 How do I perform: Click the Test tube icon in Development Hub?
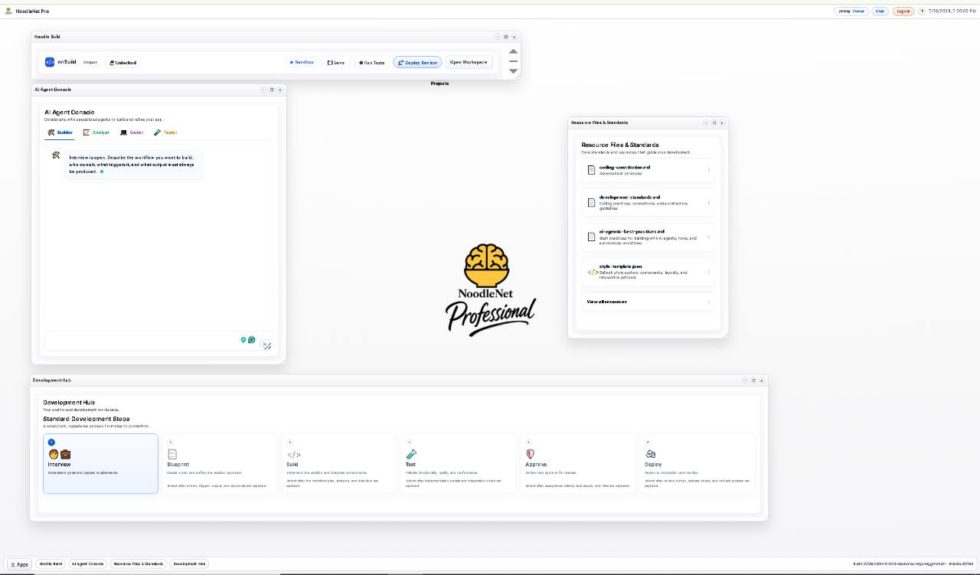click(410, 454)
